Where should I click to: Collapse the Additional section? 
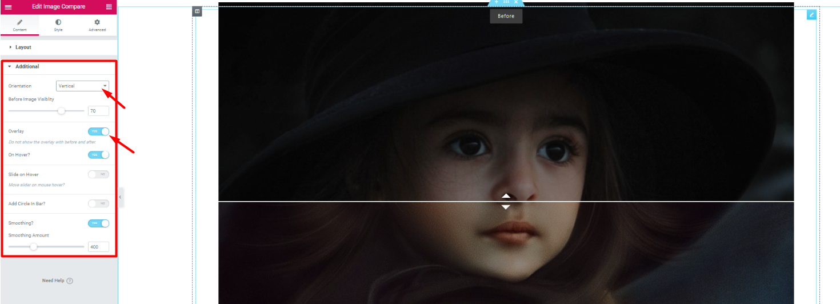[27, 67]
